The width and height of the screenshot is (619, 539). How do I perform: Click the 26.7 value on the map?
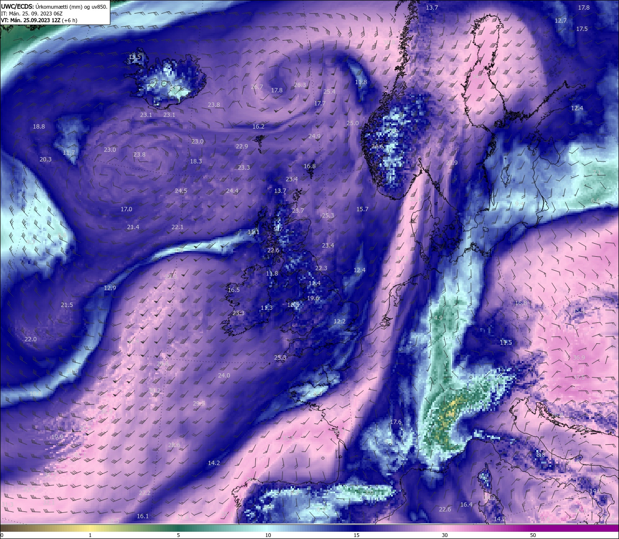[x=257, y=87]
